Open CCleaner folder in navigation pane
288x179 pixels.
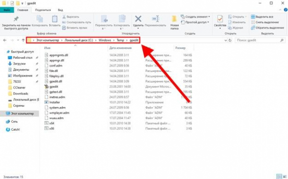pos(19,87)
